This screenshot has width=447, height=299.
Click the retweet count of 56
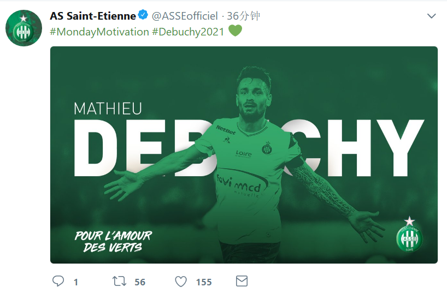[140, 282]
